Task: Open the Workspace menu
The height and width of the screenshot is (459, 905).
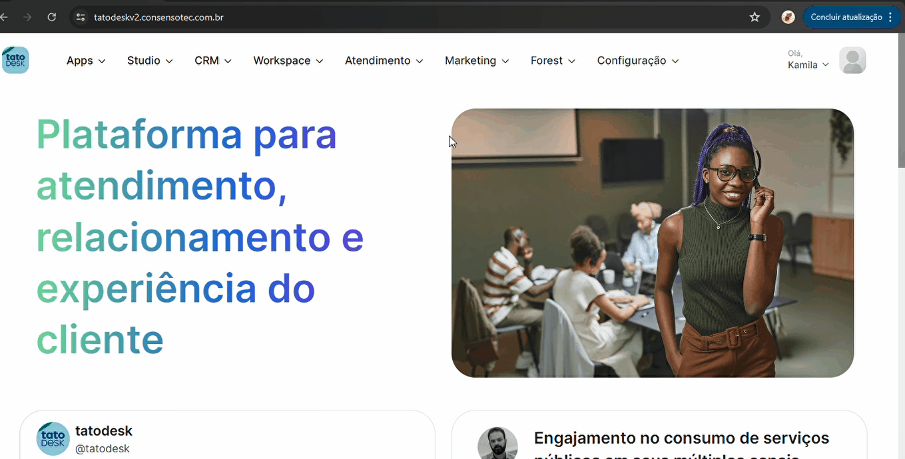Action: (x=288, y=61)
